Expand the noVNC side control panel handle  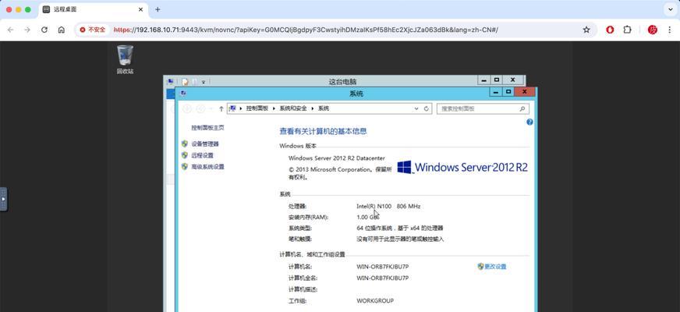3,199
